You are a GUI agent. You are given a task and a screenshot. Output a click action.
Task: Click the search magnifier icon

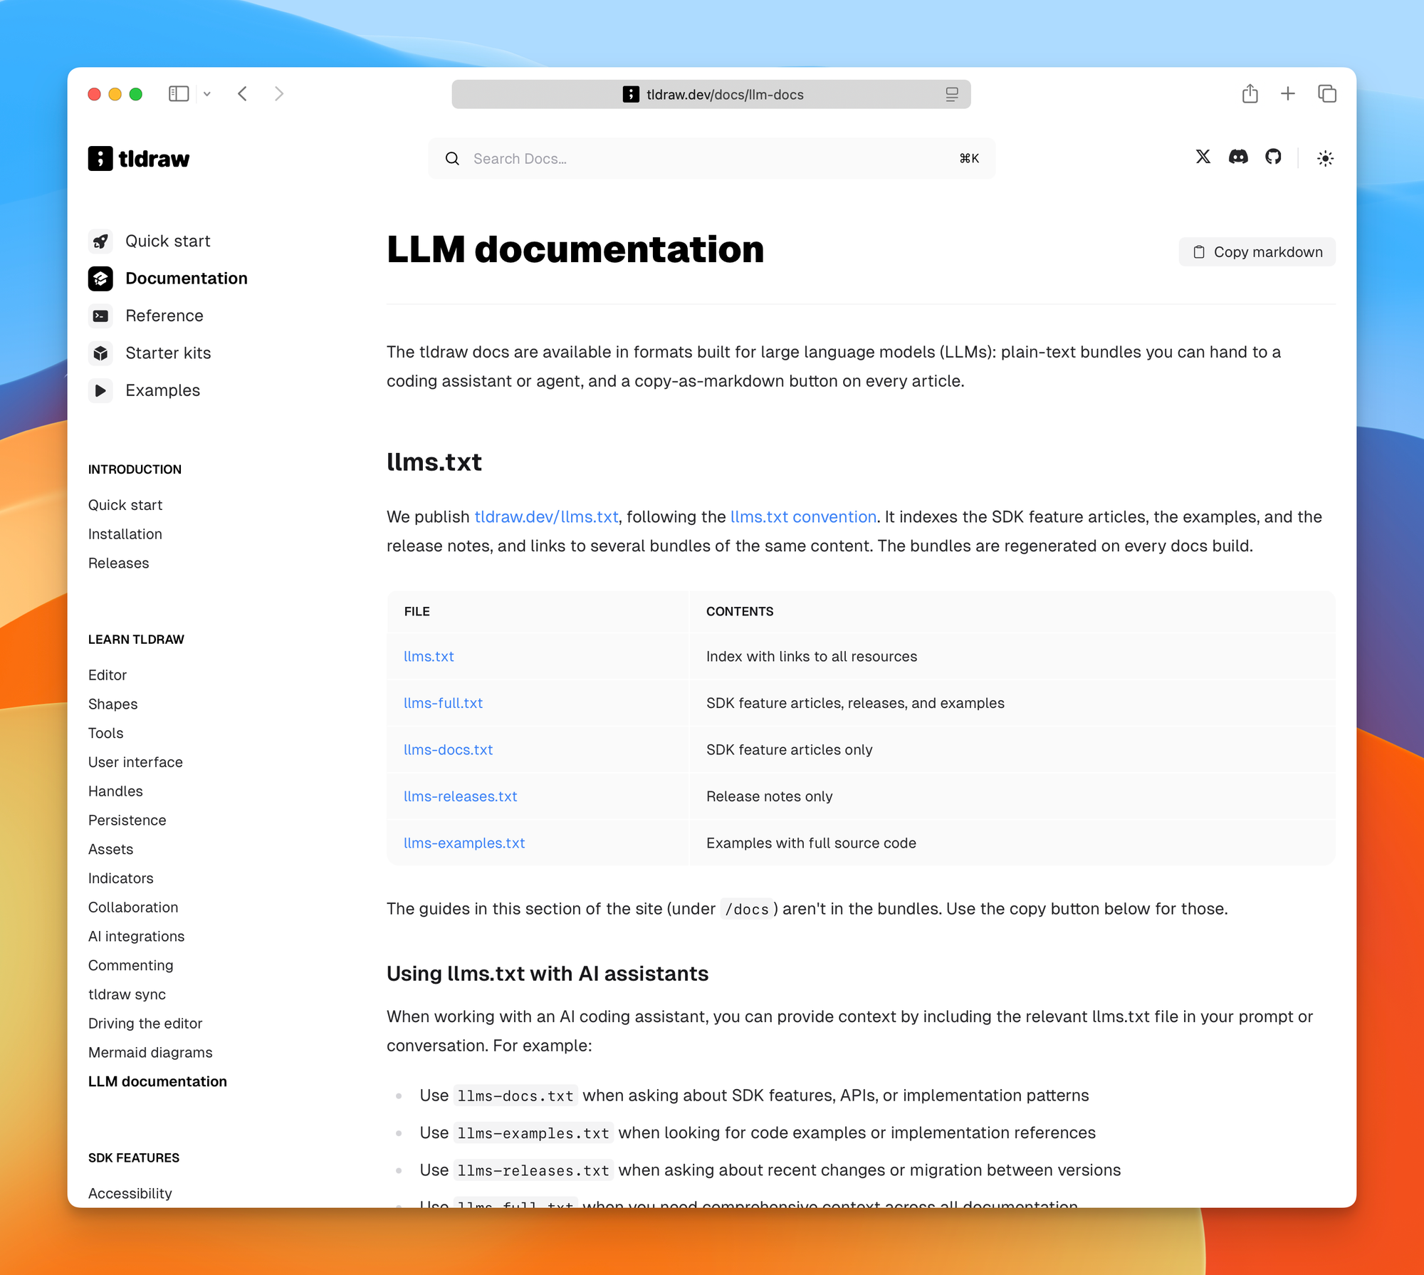tap(452, 158)
